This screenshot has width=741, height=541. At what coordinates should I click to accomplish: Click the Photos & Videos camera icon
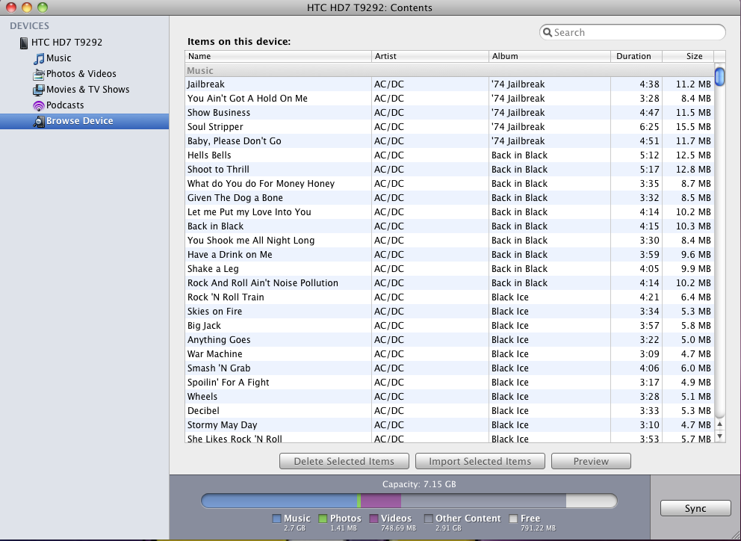tap(39, 74)
